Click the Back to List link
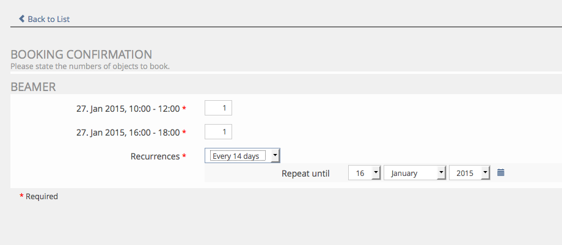 48,19
